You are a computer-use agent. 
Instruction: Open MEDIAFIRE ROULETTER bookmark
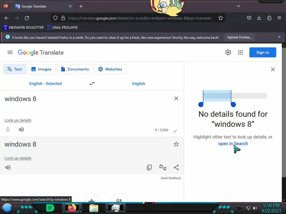[23, 28]
